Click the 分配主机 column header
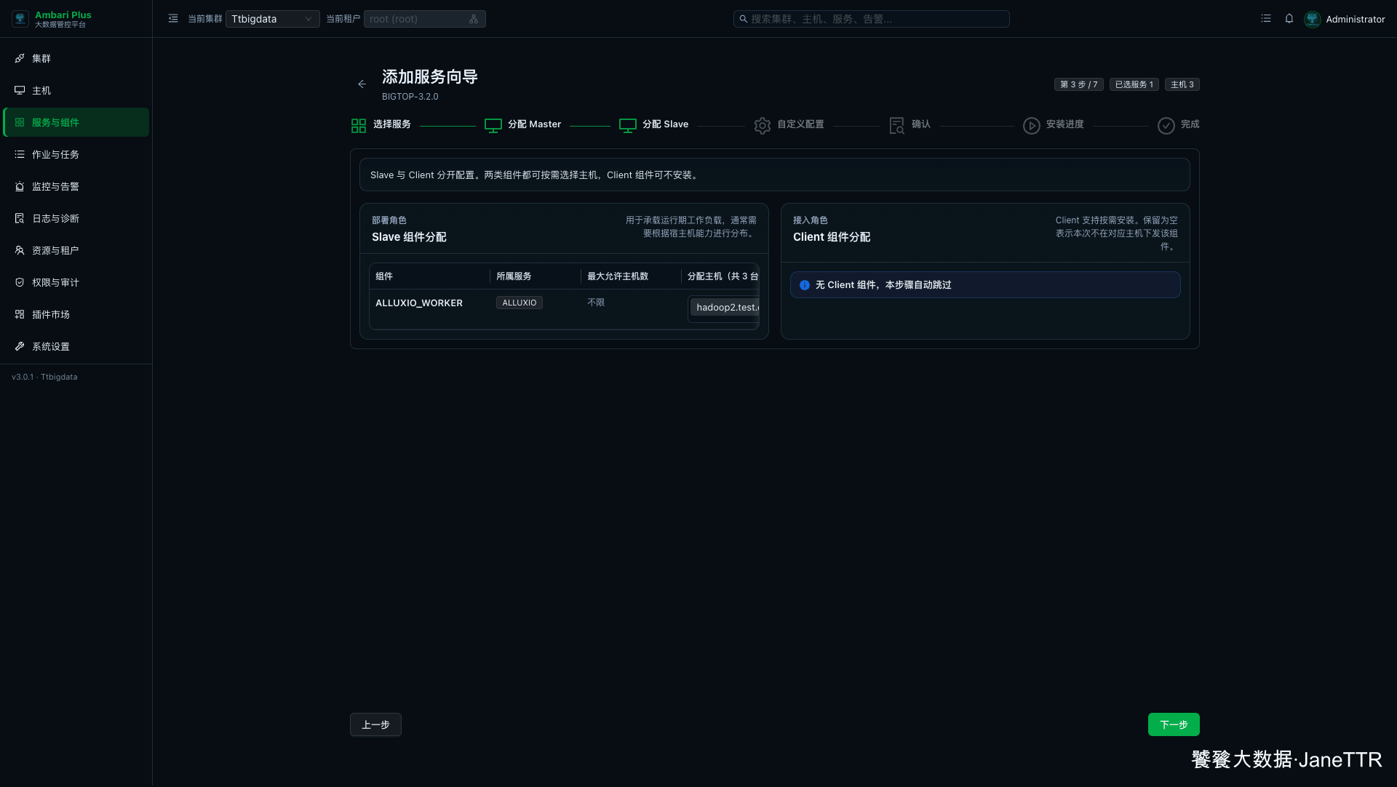 [x=723, y=276]
